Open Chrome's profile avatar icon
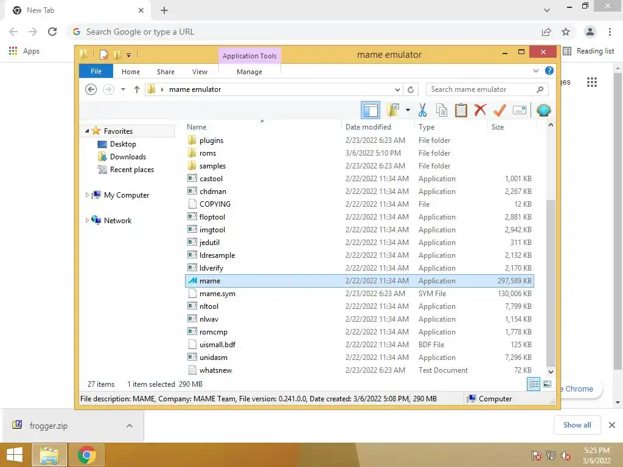This screenshot has height=467, width=623. coord(590,32)
